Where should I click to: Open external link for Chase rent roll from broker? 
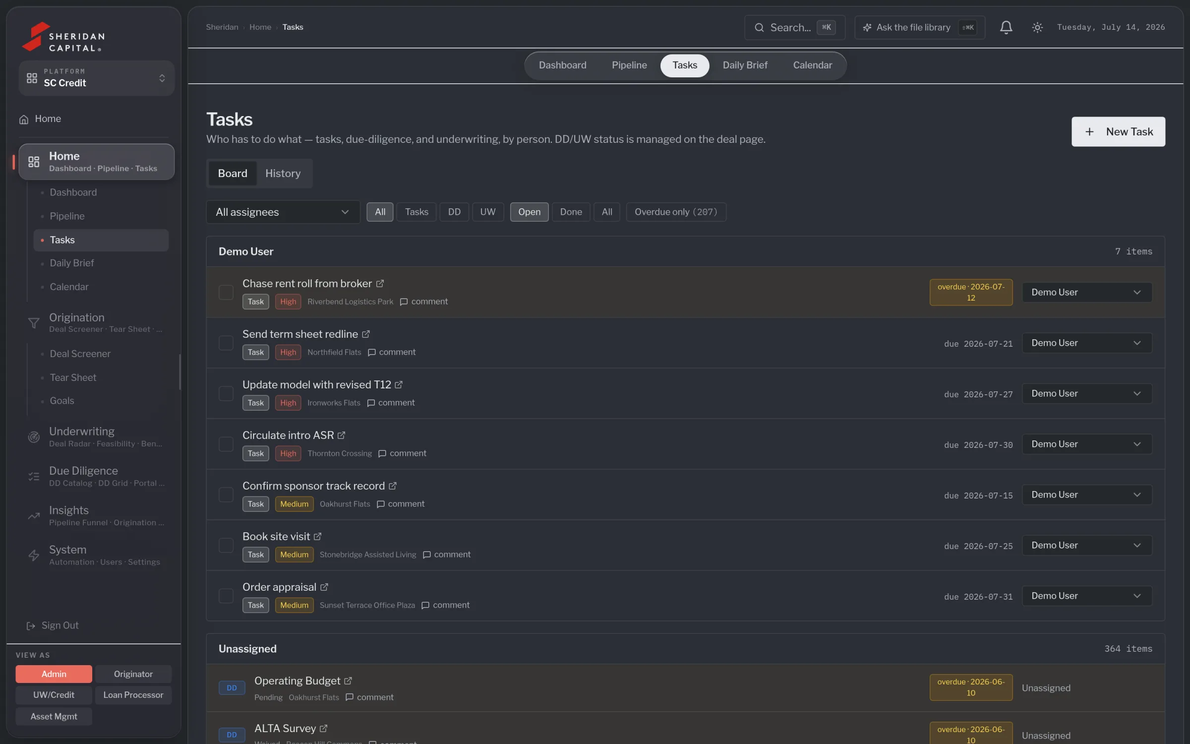(x=380, y=284)
